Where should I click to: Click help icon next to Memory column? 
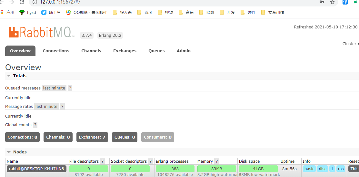click(217, 161)
